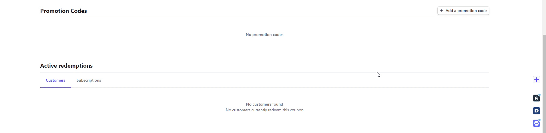546x133 pixels.
Task: Click the notification dot on the purple chart icon
Action: click(539, 120)
